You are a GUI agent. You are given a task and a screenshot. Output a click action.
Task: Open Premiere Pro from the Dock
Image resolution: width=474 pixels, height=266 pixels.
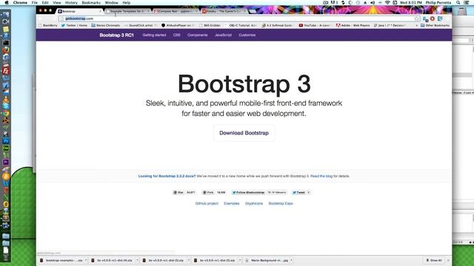(6, 162)
